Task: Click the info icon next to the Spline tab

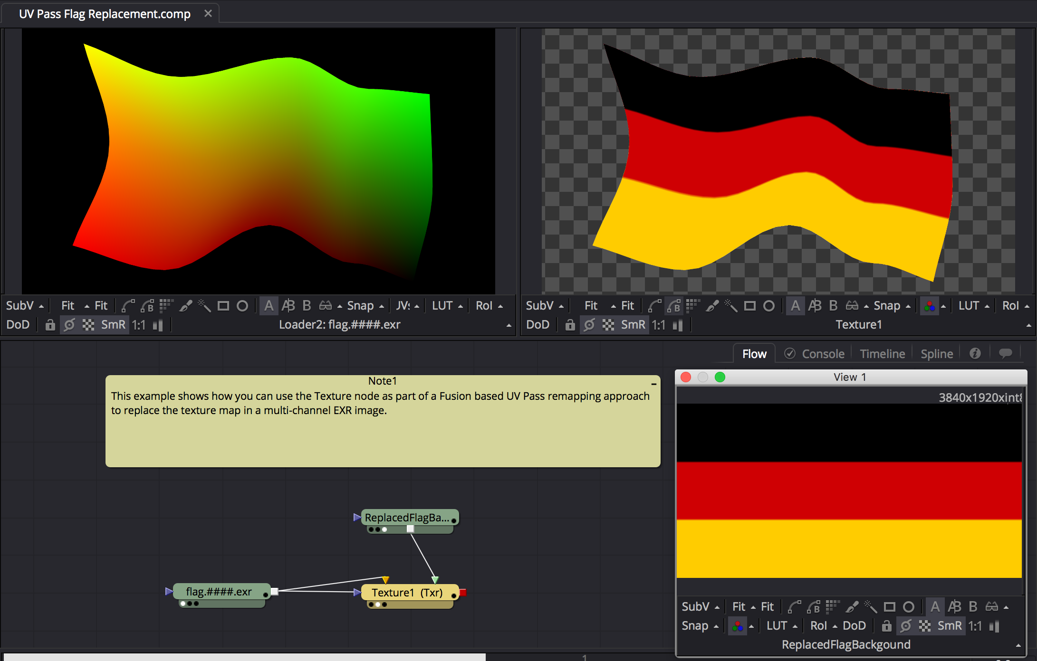Action: coord(975,354)
